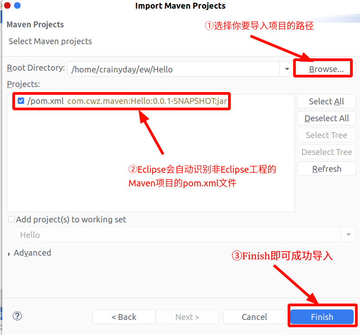Enable Add project(s) to working set
The width and height of the screenshot is (360, 335).
point(11,219)
